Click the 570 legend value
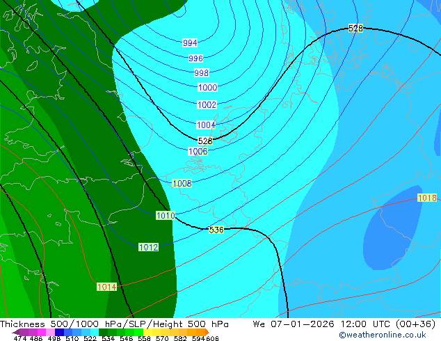The width and height of the screenshot is (441, 341). [162, 338]
